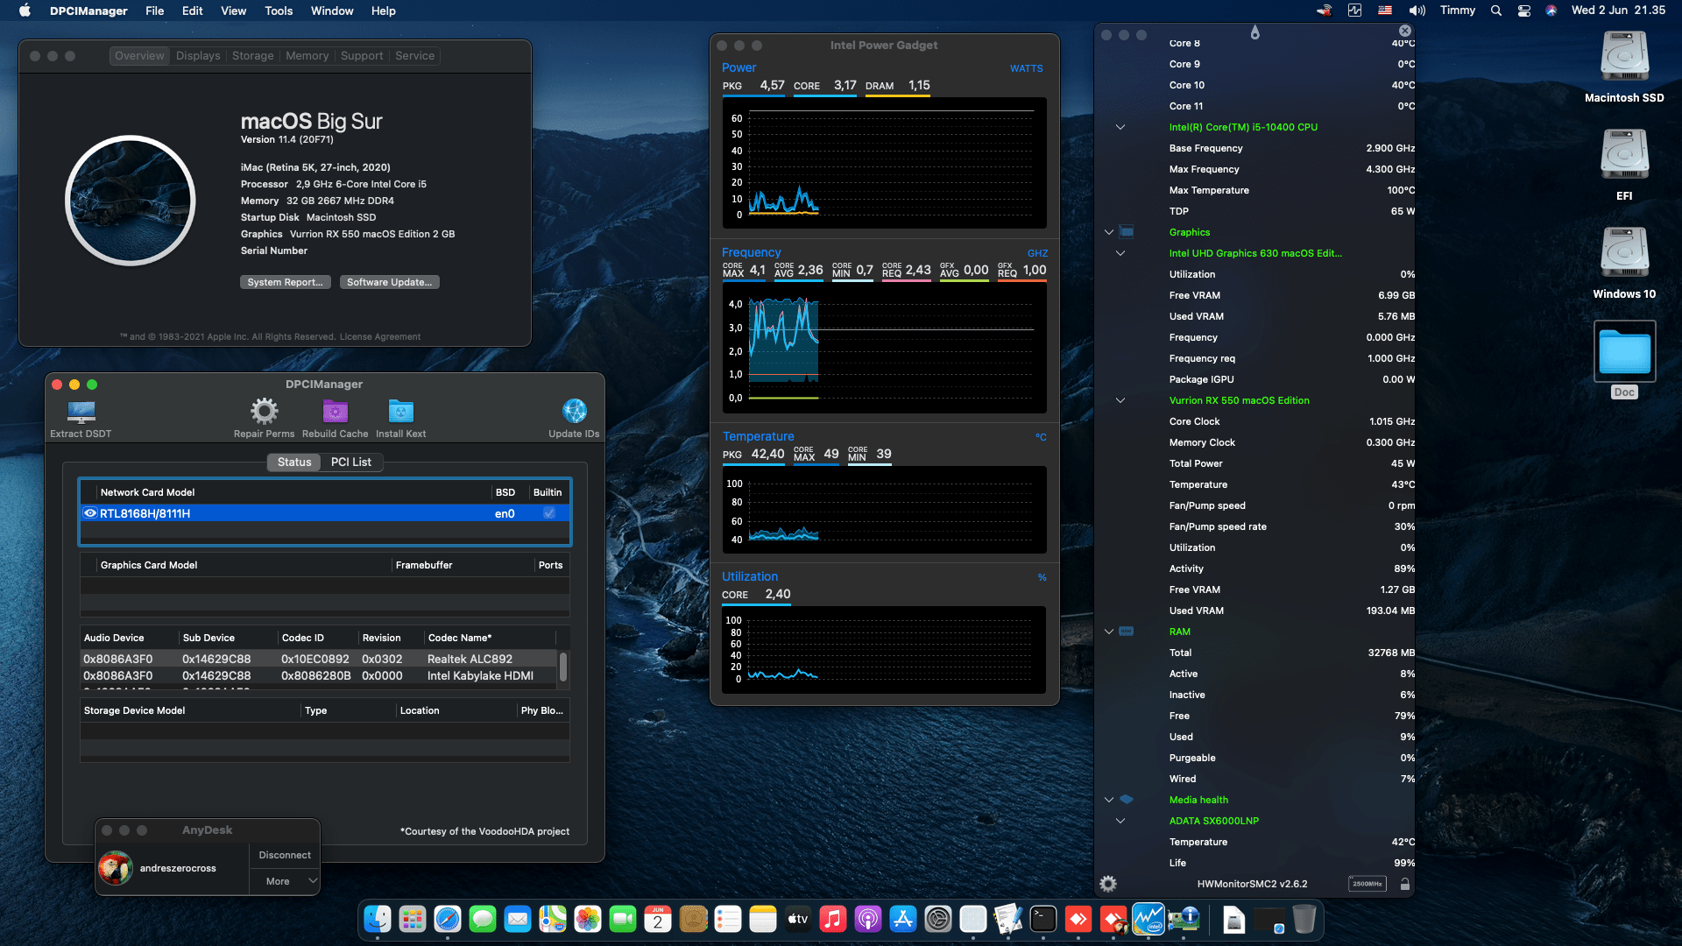The width and height of the screenshot is (1682, 946).
Task: Click the Extract DSDT toolbar icon
Action: [81, 411]
